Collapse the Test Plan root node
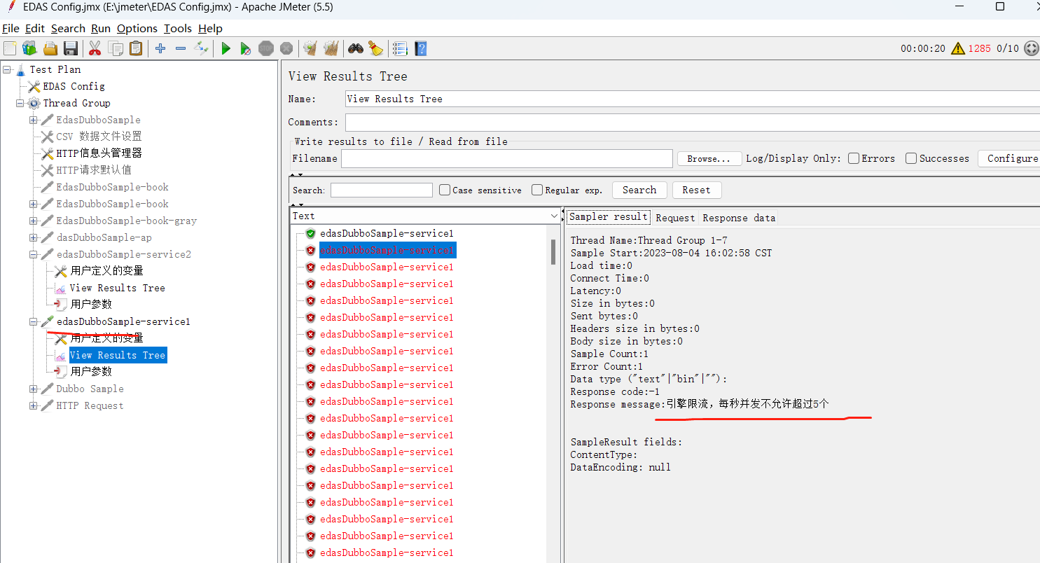Image resolution: width=1040 pixels, height=563 pixels. 6,69
